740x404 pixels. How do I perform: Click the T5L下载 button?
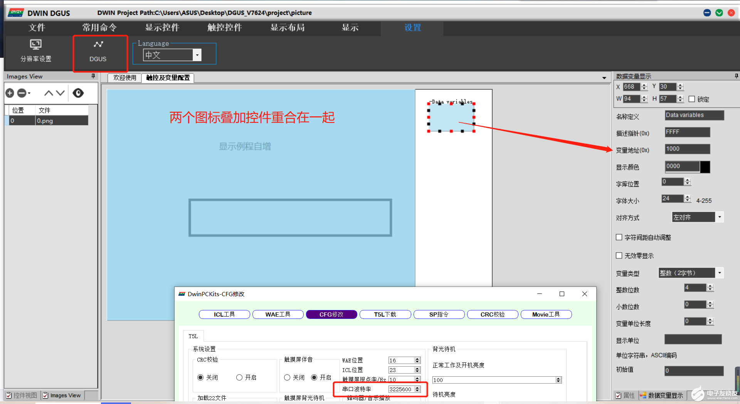coord(385,315)
